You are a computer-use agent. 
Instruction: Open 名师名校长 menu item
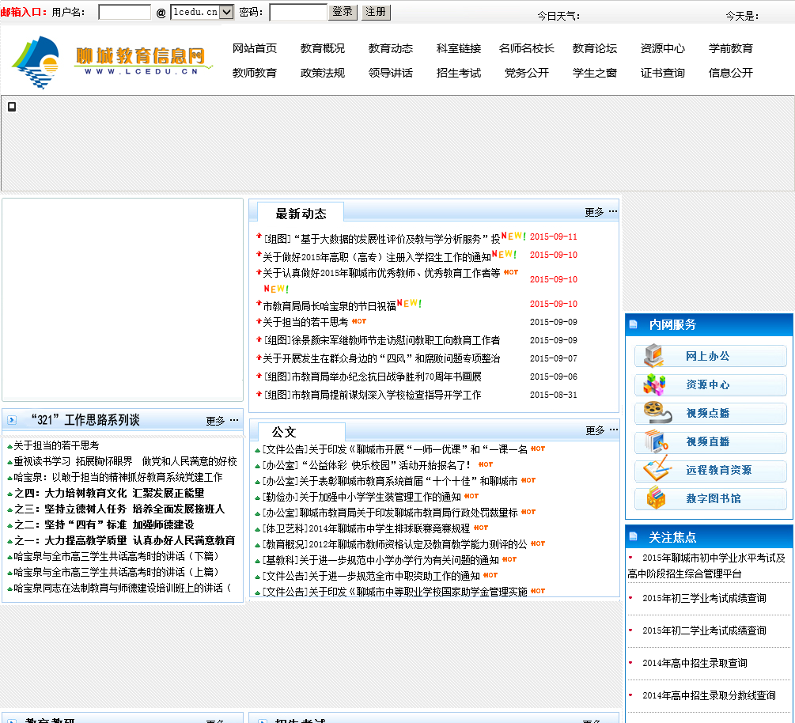point(526,48)
